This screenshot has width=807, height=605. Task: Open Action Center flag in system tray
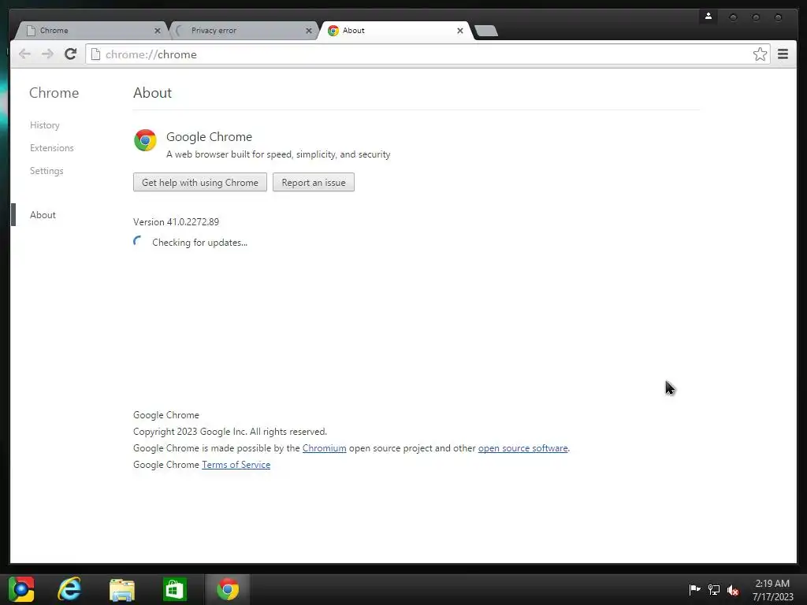coord(694,589)
